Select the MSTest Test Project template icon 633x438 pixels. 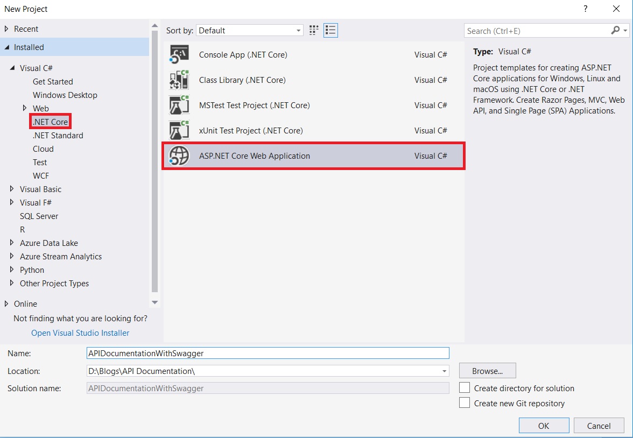click(x=178, y=105)
